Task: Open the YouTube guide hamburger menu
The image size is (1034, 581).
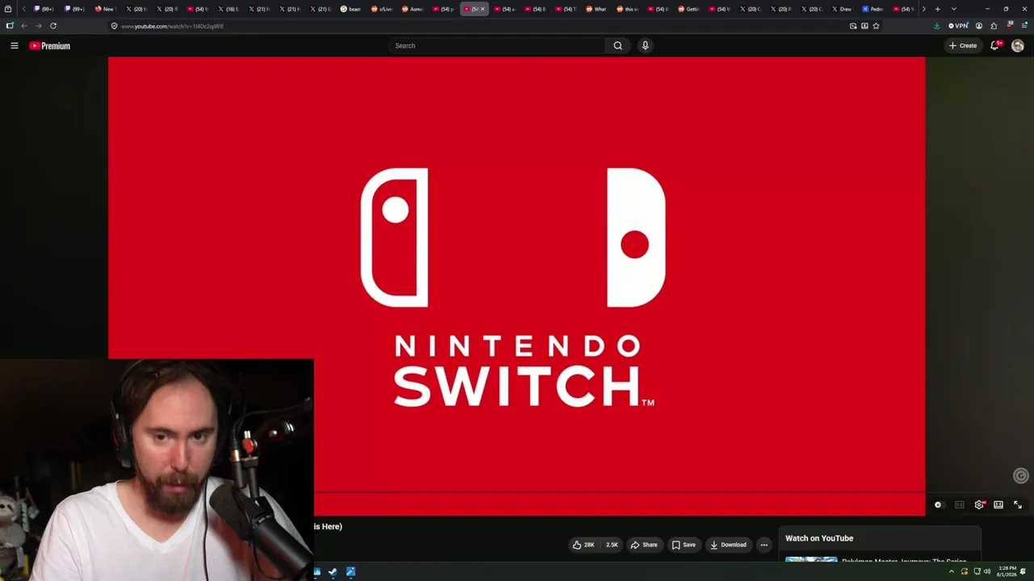Action: pos(15,46)
